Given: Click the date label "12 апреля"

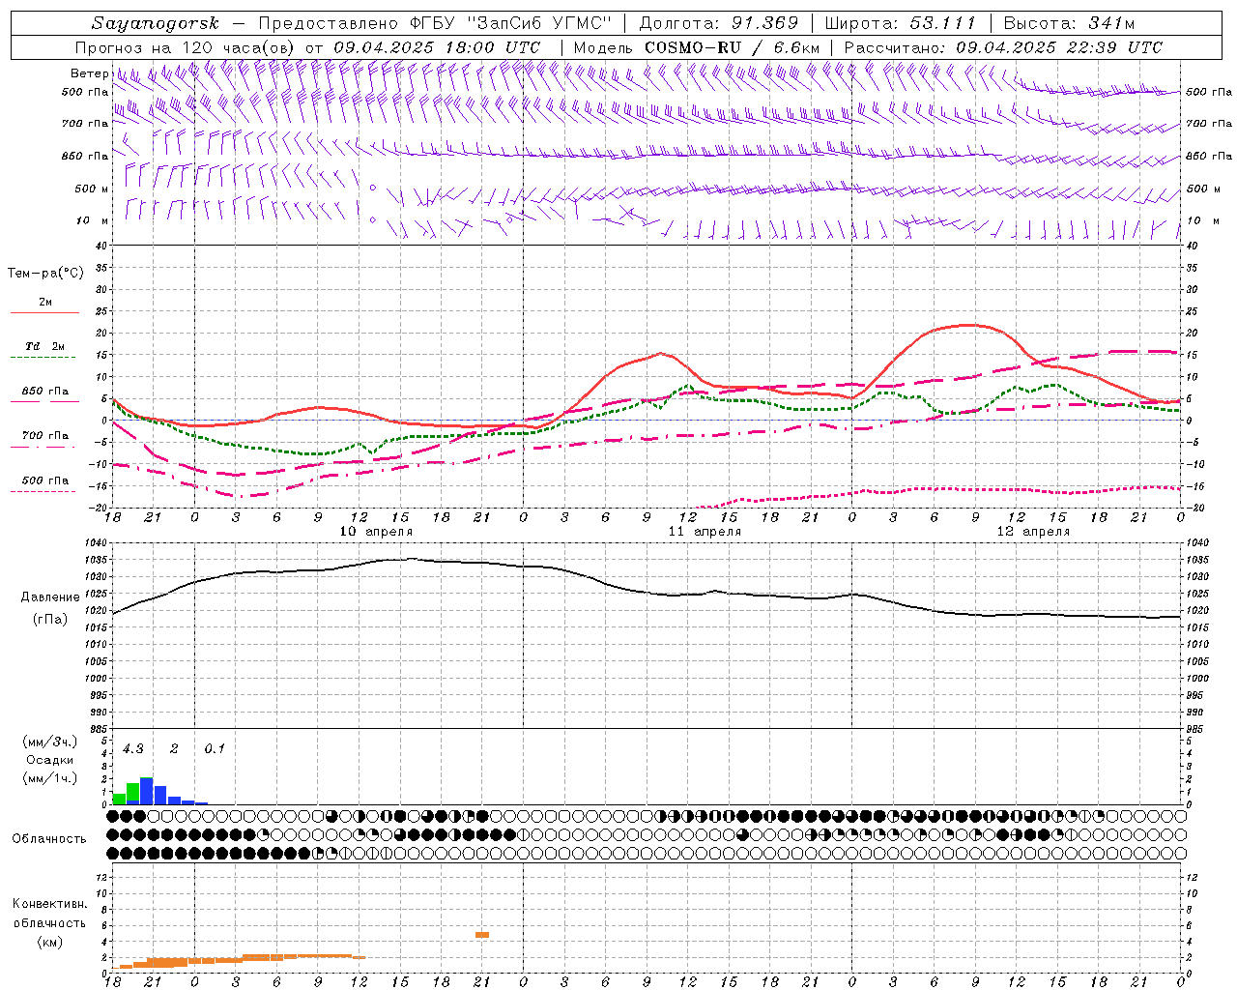Looking at the screenshot, I should pyautogui.click(x=1033, y=532).
